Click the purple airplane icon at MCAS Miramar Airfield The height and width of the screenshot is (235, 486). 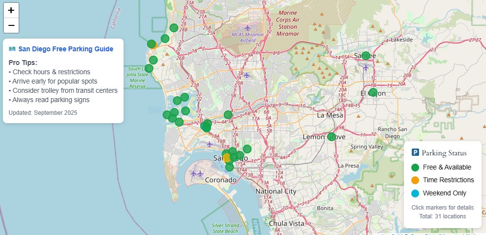point(247,28)
